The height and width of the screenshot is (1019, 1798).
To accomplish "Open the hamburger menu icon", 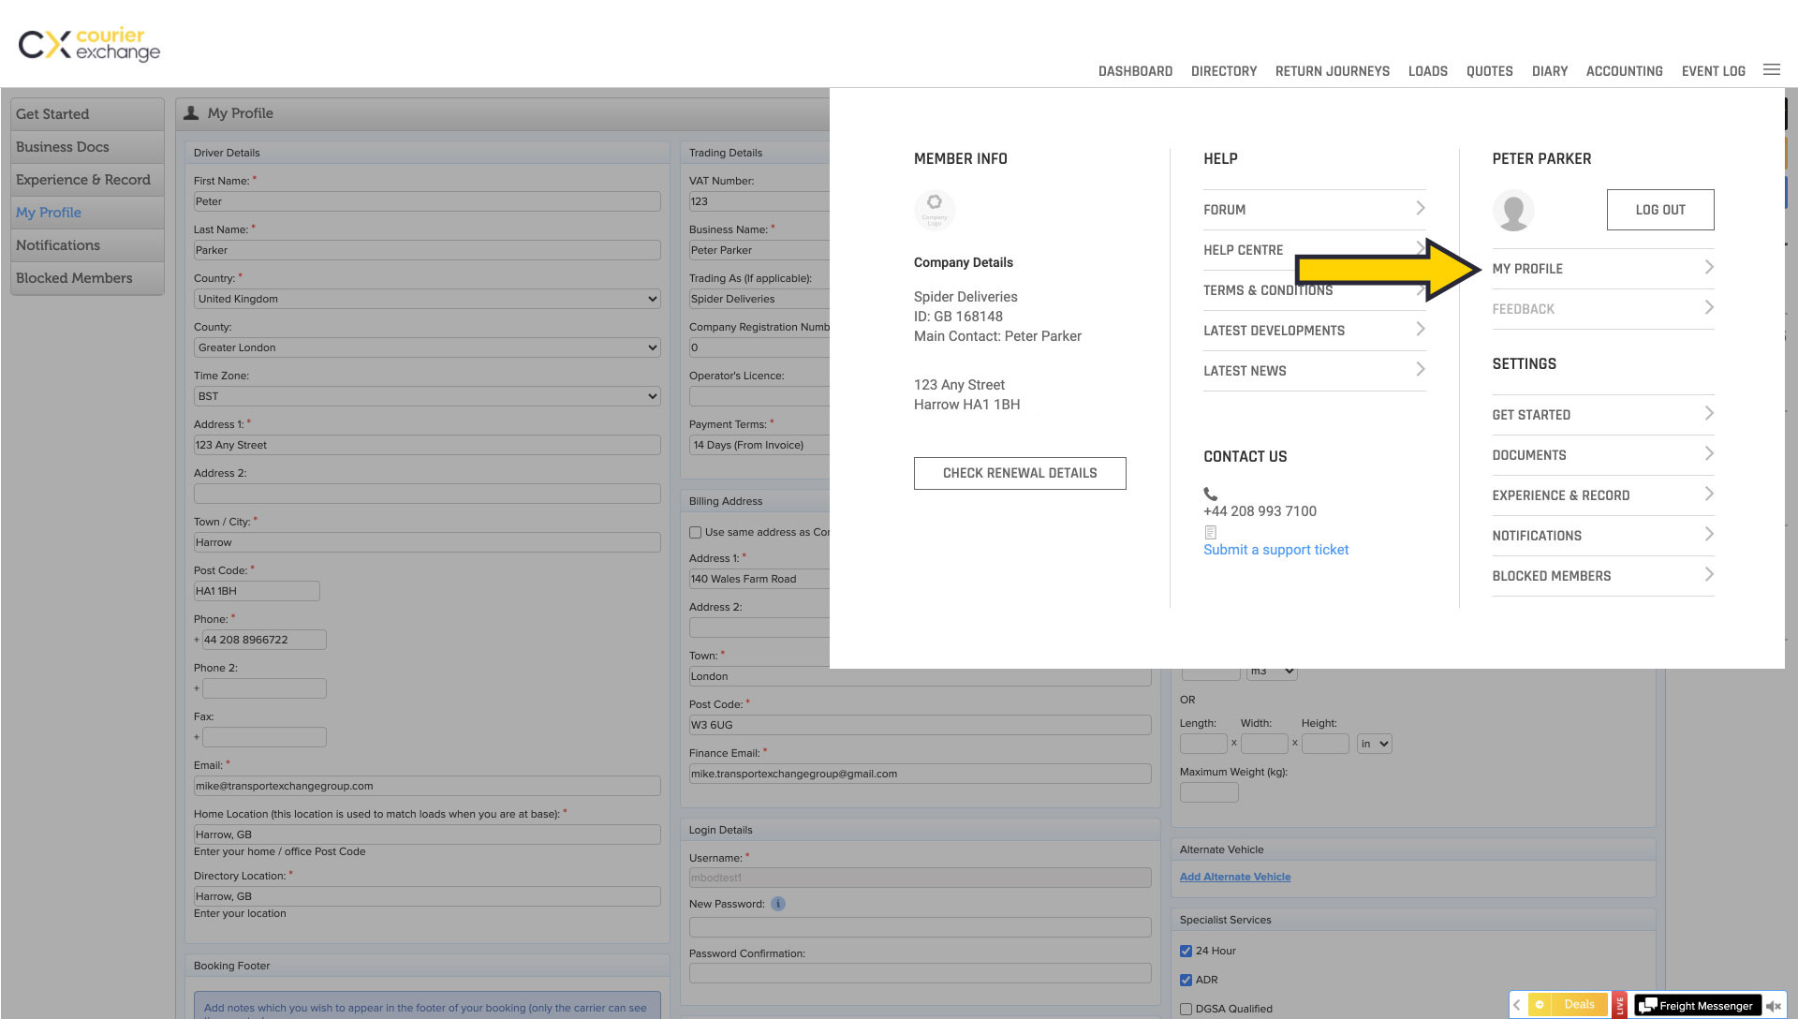I will tap(1771, 70).
